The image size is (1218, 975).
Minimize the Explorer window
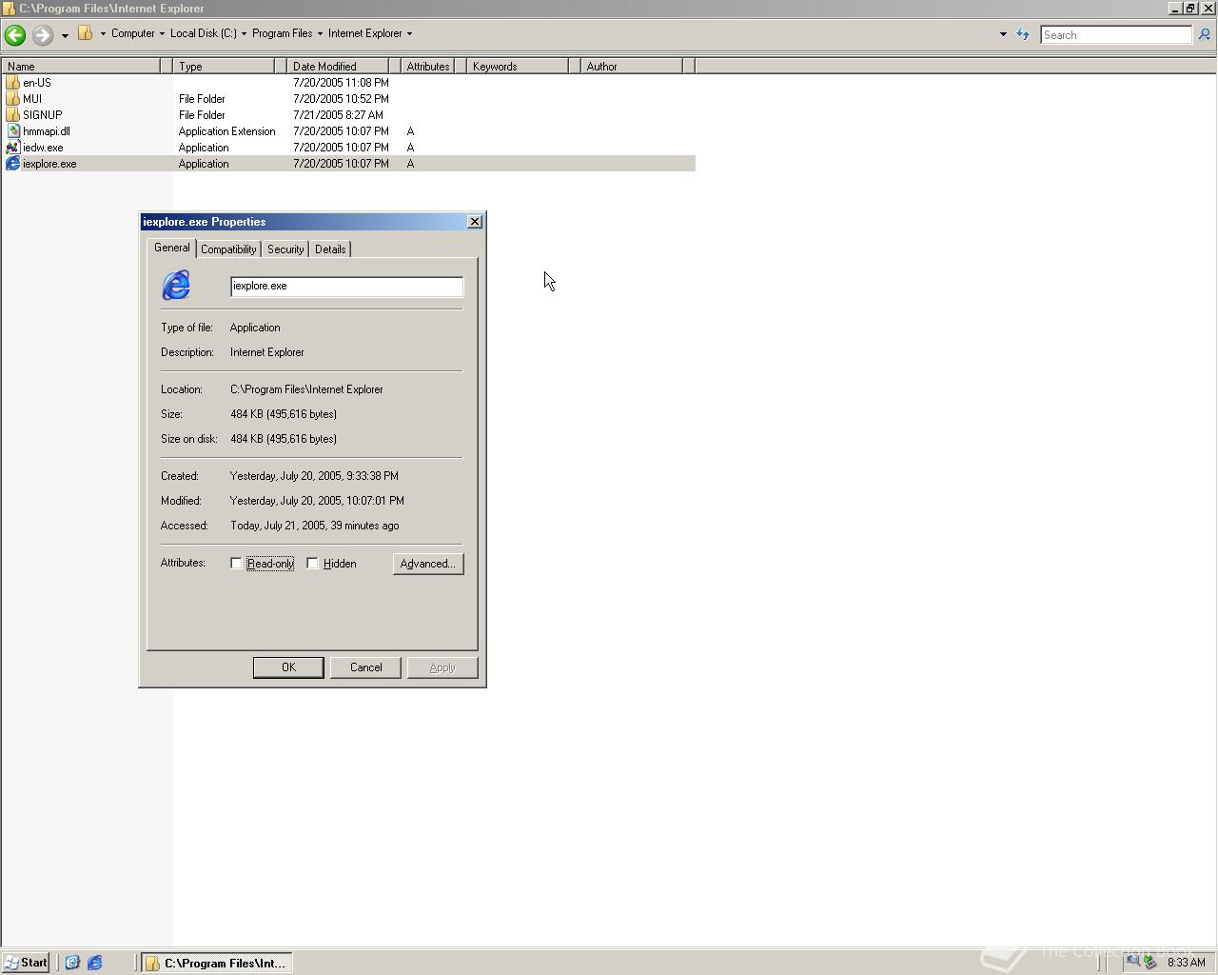[x=1175, y=9]
